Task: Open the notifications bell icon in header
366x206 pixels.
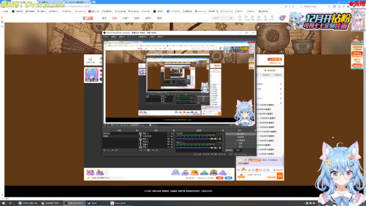Action: point(265,18)
